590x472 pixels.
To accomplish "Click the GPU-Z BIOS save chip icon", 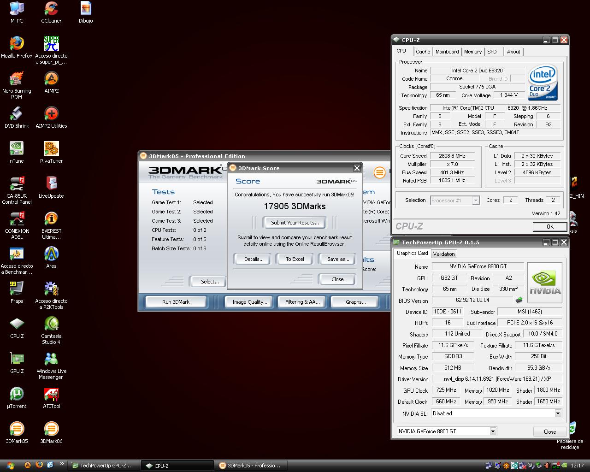I will coord(519,300).
